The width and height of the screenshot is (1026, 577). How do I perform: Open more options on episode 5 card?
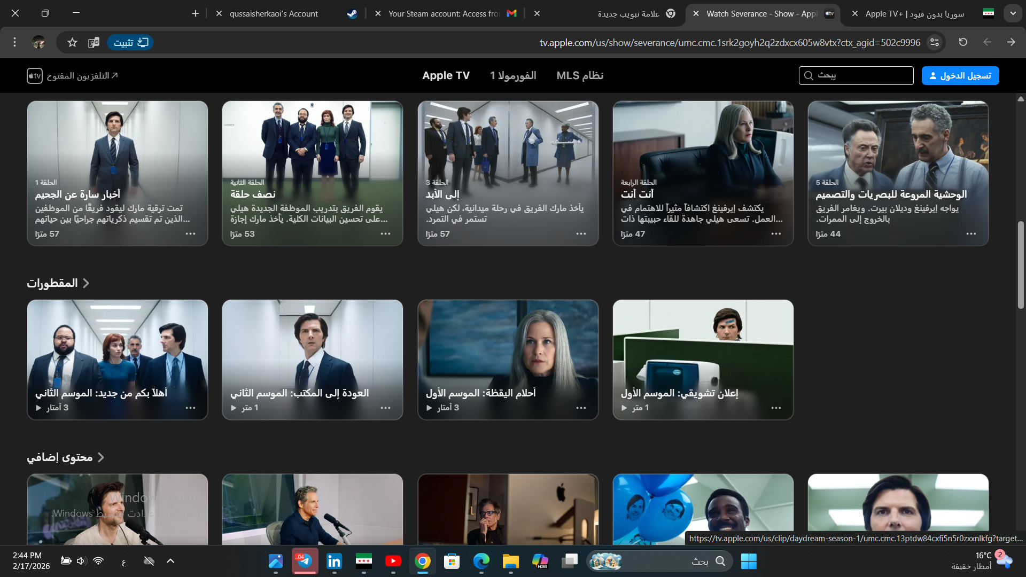tap(971, 234)
